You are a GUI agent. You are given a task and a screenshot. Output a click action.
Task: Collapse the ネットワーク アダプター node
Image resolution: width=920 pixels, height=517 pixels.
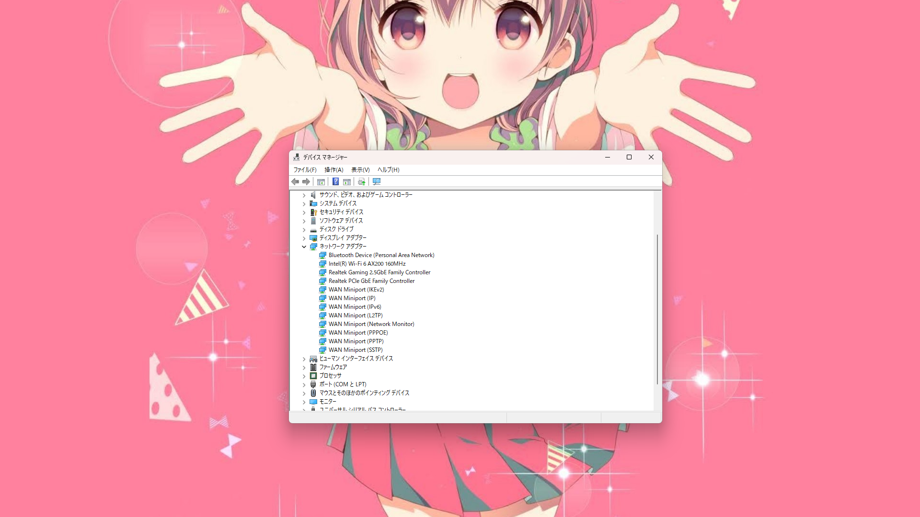click(x=304, y=247)
